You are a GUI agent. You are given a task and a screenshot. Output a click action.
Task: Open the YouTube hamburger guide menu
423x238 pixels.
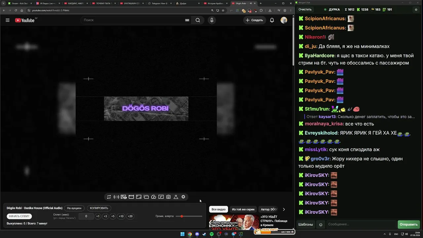click(x=8, y=20)
